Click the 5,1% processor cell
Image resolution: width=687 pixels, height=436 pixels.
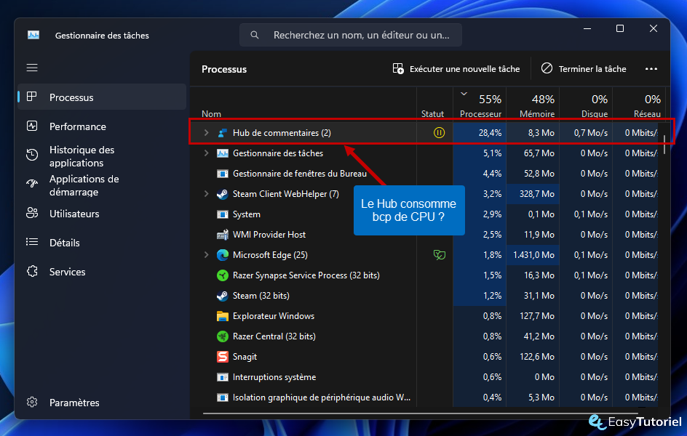coord(480,153)
